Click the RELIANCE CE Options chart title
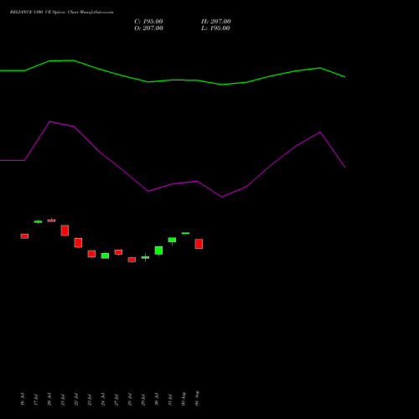The height and width of the screenshot is (419, 419). tap(61, 13)
